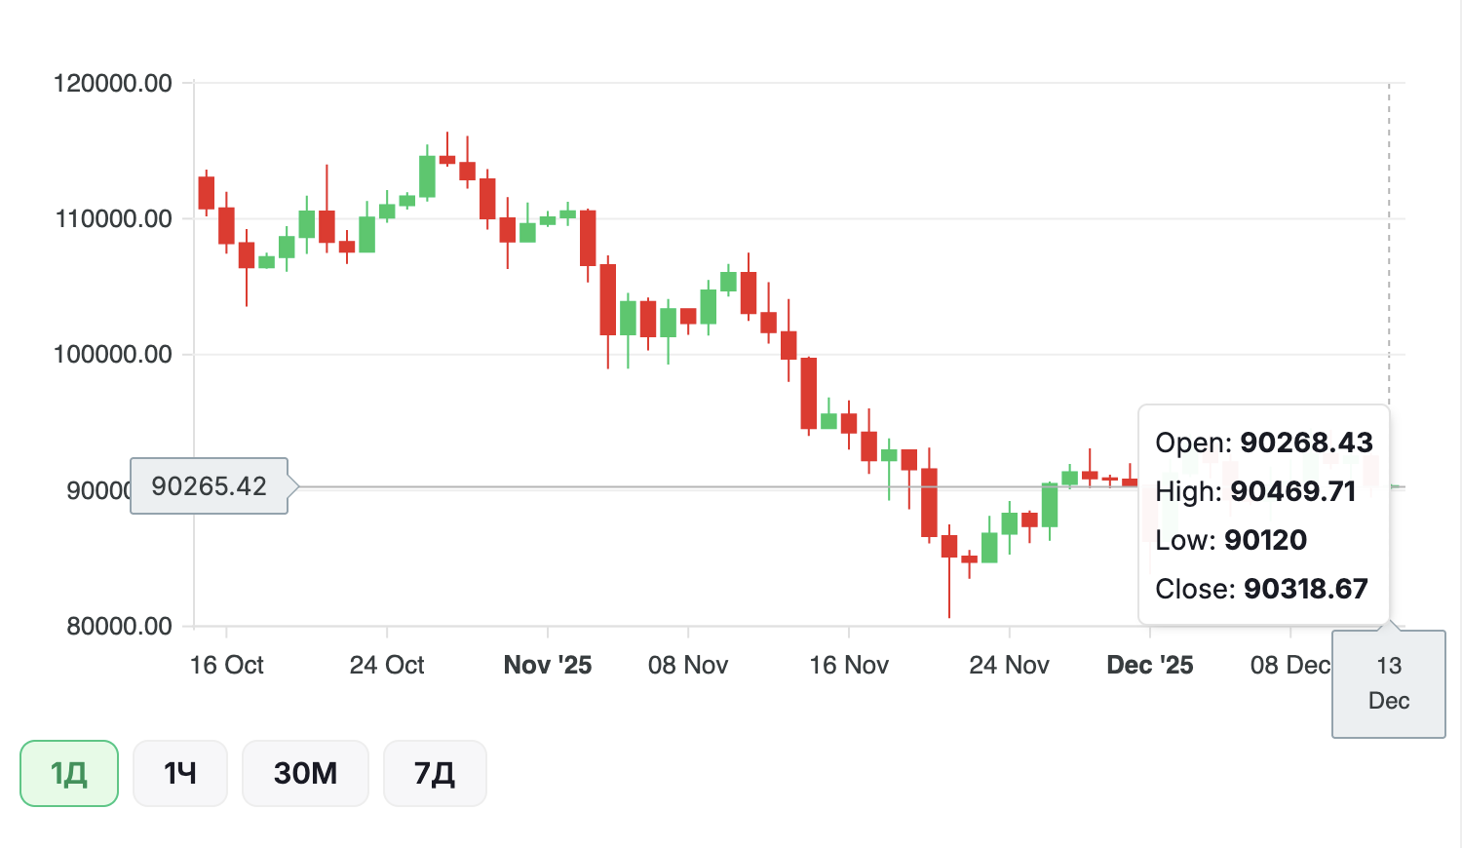Screen dimensions: 1462x848
Task: Click the 08 Nov date label
Action: tap(688, 665)
